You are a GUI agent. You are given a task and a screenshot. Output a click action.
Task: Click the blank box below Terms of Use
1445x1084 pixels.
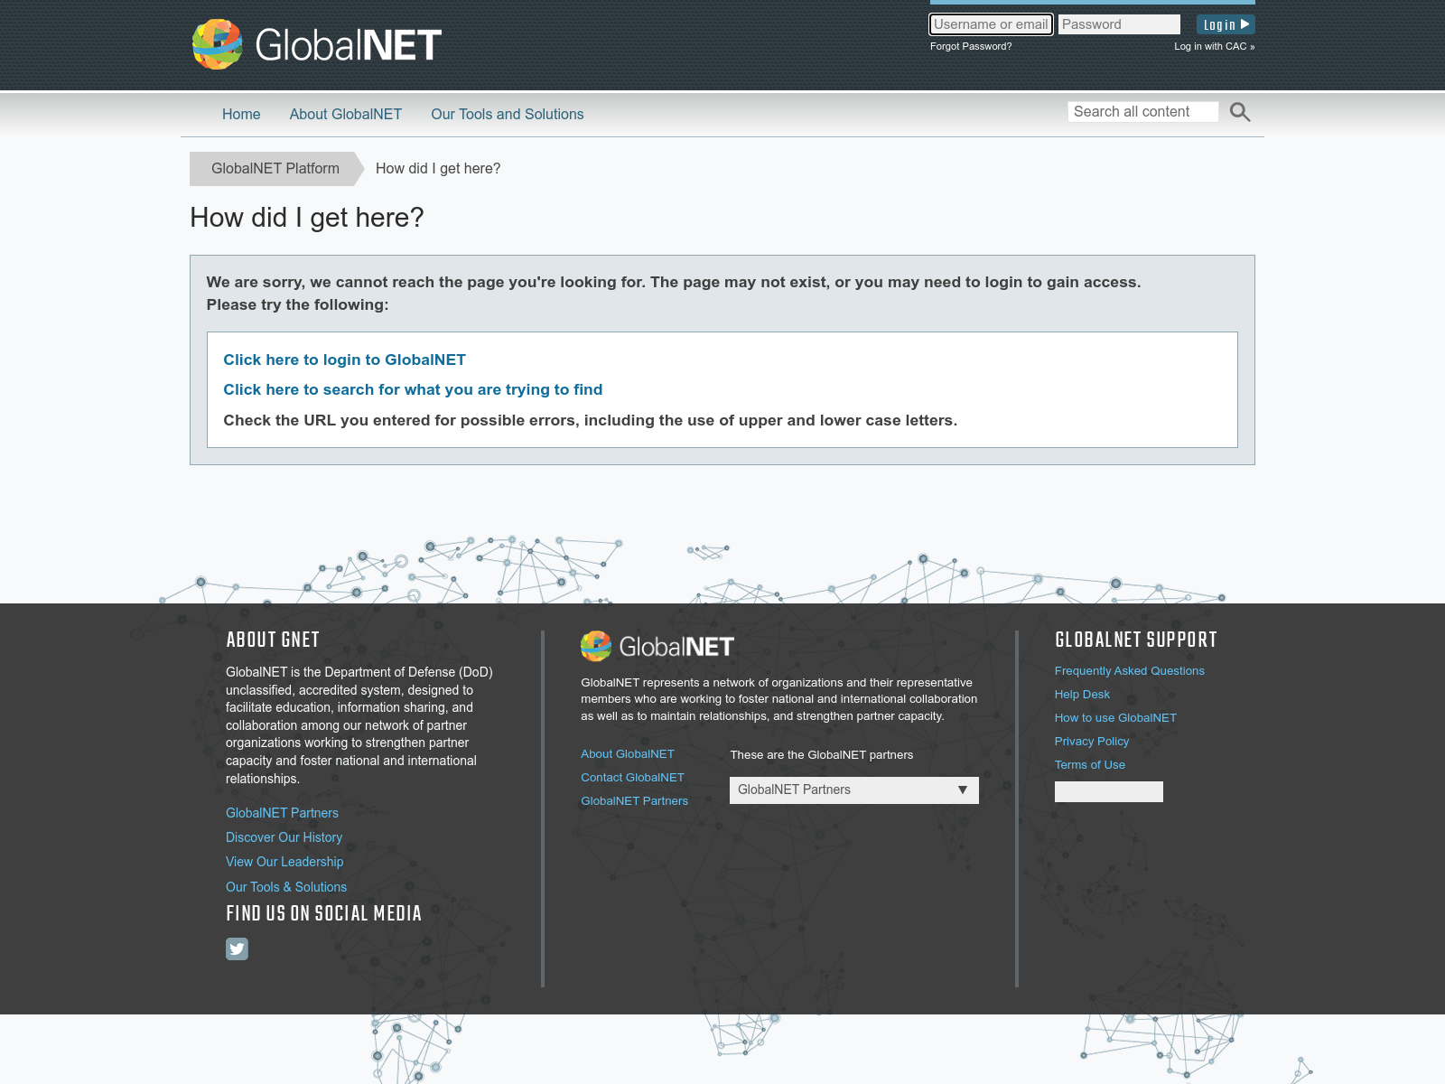pos(1109,792)
